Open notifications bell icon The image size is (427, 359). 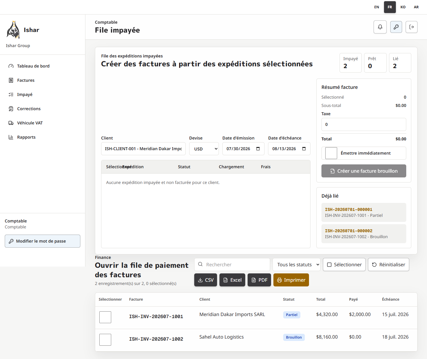pos(380,27)
